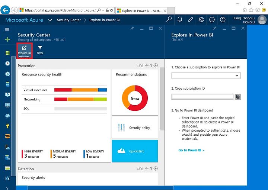Pin the Security Center blade
Image resolution: width=268 pixels, height=190 pixels.
(132, 28)
